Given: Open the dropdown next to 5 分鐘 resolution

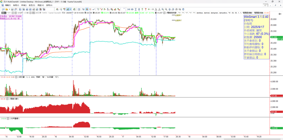Looking at the screenshot, I should pyautogui.click(x=31, y=13).
